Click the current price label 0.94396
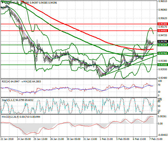The image size is (168, 142). coord(163,42)
